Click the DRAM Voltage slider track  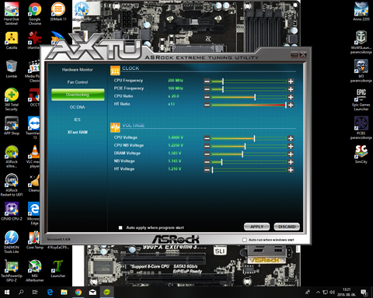click(249, 154)
